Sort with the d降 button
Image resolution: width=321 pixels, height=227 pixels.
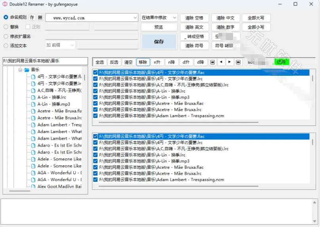point(201,62)
